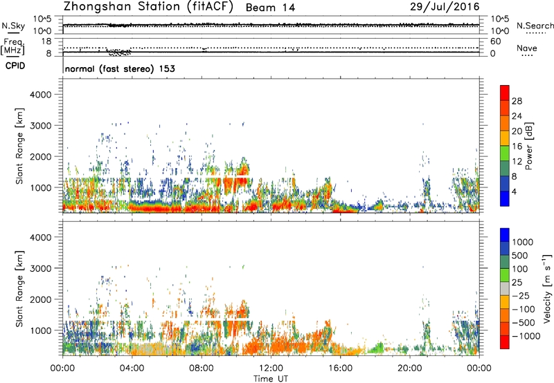554x383 pixels.
Task: Click the date "29/Jul/2016"
Action: 445,7
